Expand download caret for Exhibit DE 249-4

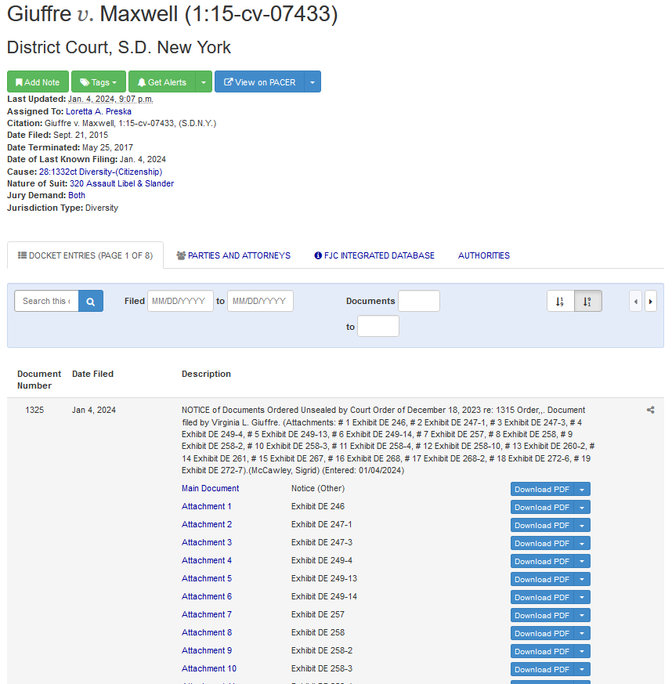(x=582, y=561)
